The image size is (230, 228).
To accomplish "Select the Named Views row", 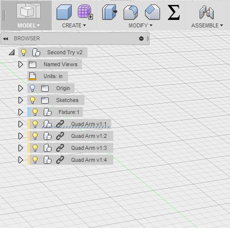I will (55, 64).
